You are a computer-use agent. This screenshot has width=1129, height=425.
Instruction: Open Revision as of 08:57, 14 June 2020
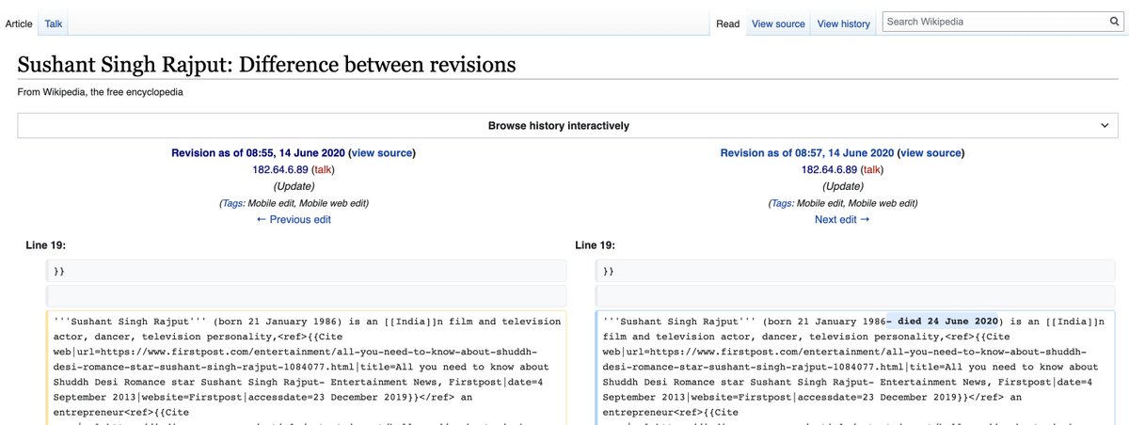[807, 152]
